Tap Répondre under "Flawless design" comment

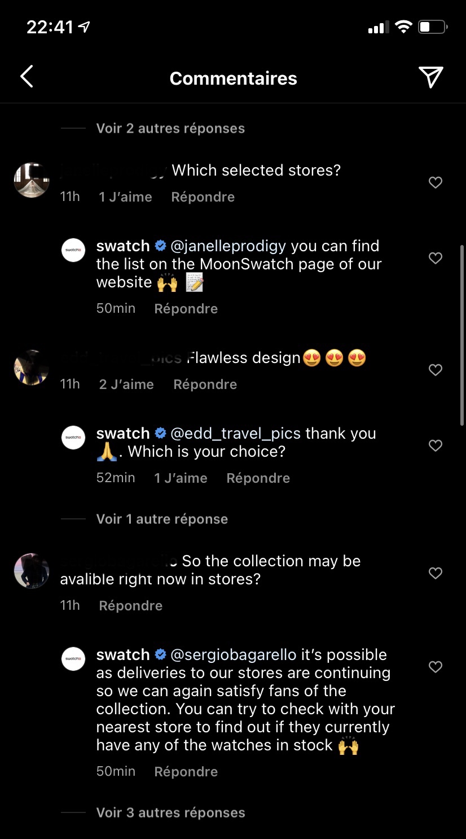click(x=205, y=384)
